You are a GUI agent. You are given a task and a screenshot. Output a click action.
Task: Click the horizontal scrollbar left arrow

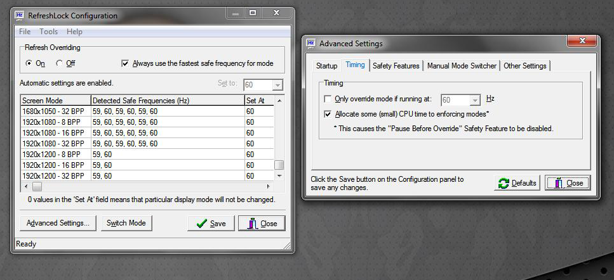[26, 187]
